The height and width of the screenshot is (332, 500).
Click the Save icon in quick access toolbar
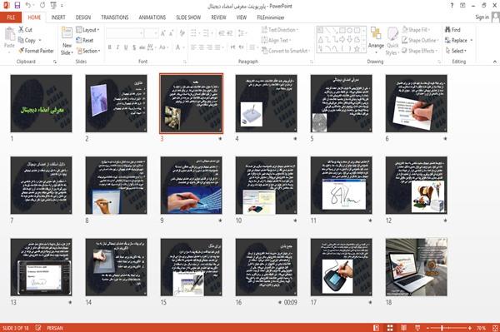point(17,6)
